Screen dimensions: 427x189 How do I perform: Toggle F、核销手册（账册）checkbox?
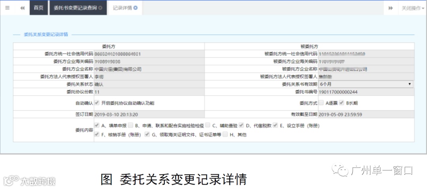pos(97,134)
